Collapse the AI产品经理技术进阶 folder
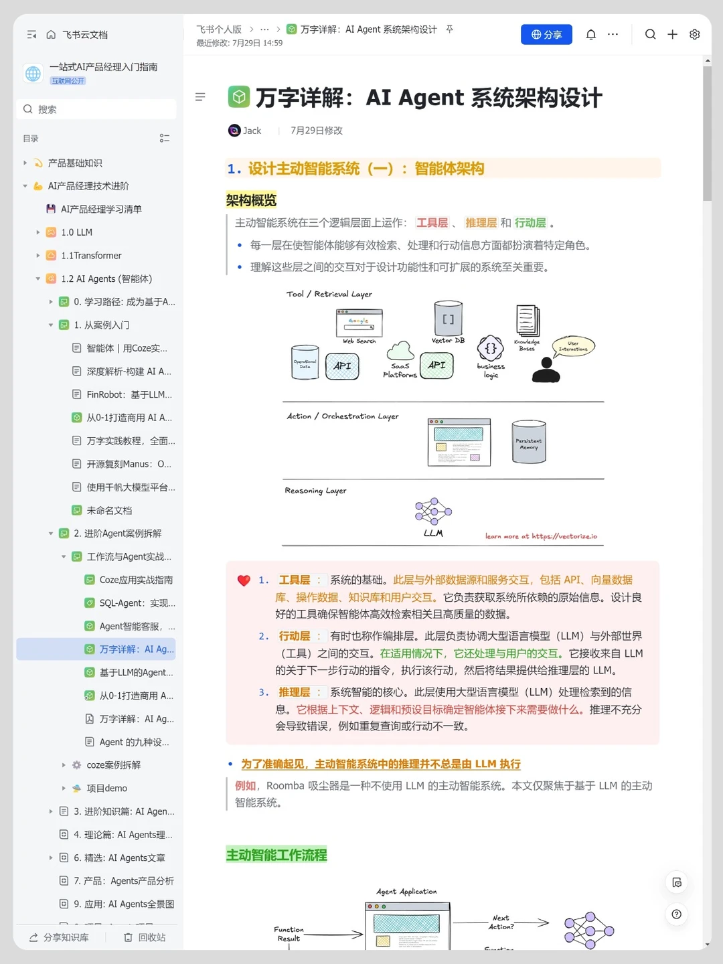Screen dimensions: 723x964 (25, 186)
